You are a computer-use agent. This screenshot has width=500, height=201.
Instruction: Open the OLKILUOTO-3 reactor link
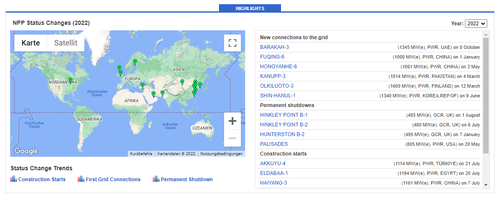coord(277,86)
